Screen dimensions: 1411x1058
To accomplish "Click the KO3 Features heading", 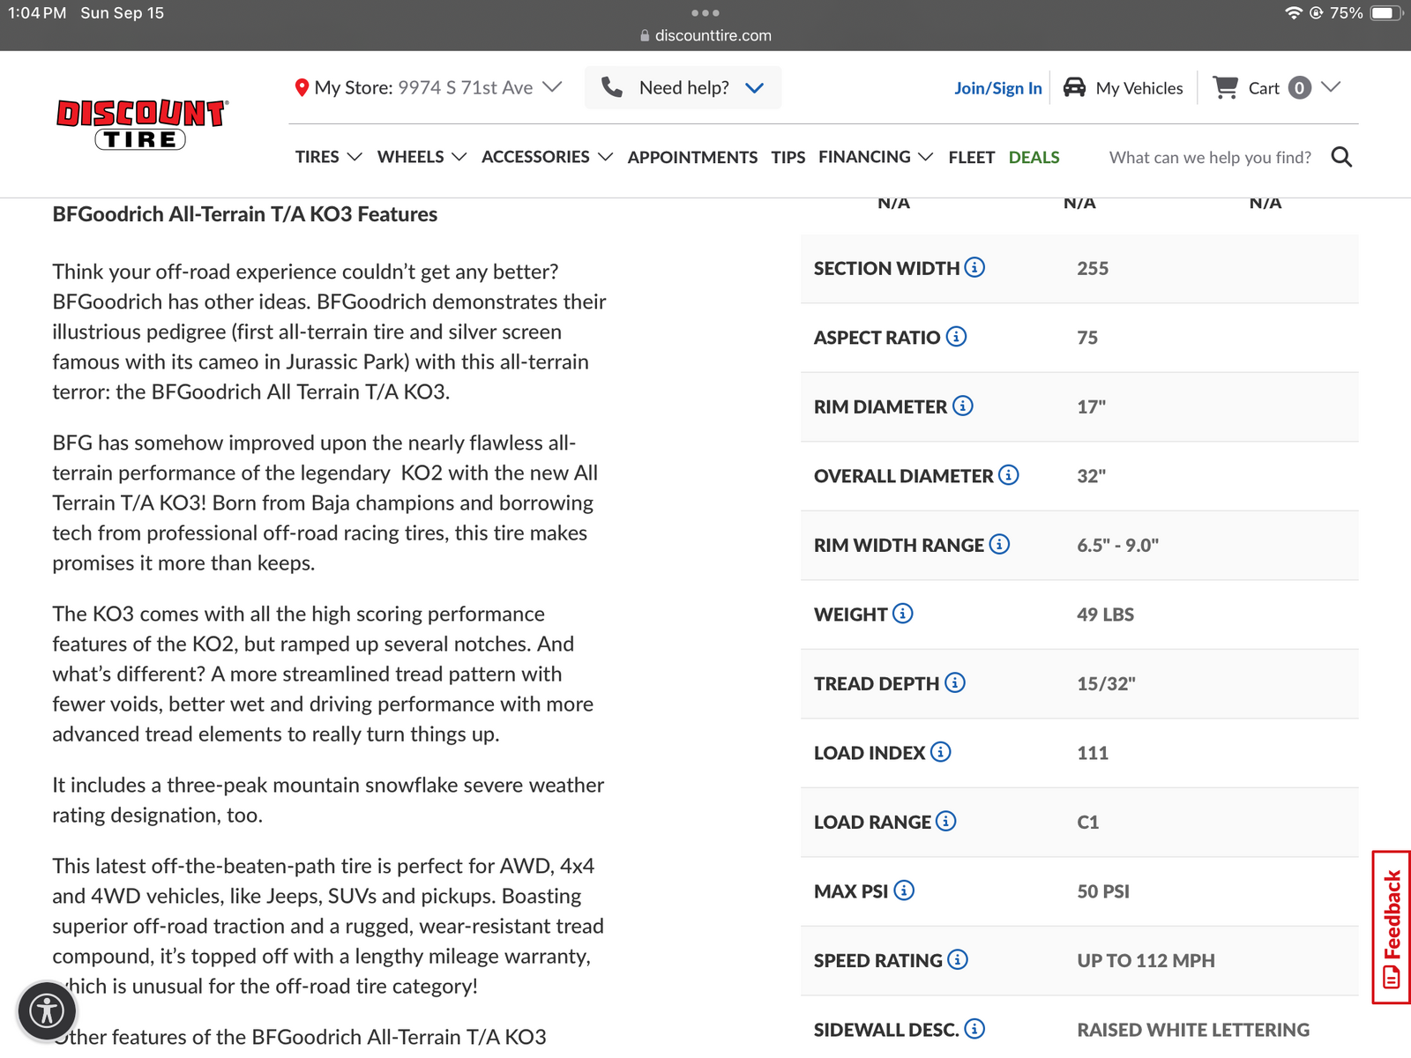I will point(244,214).
